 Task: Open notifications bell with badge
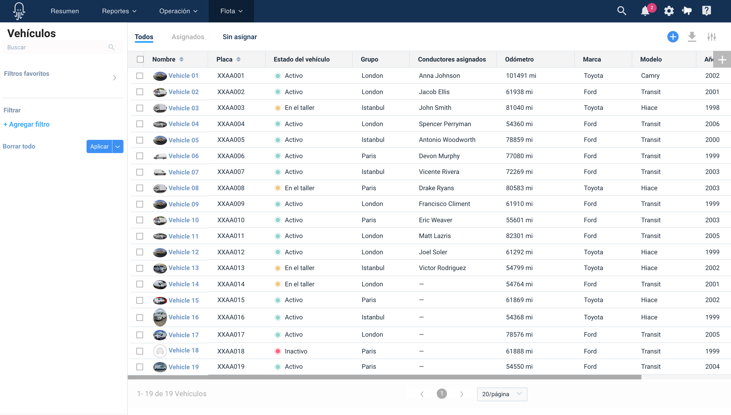[645, 11]
